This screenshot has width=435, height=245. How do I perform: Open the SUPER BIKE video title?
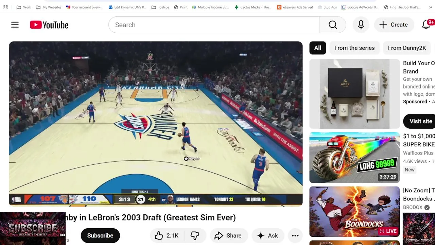[419, 140]
